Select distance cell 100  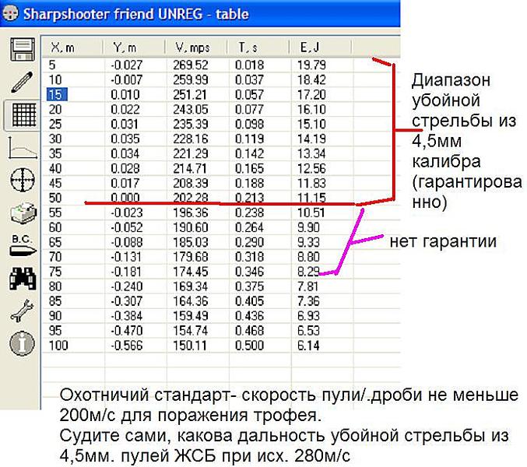58,346
